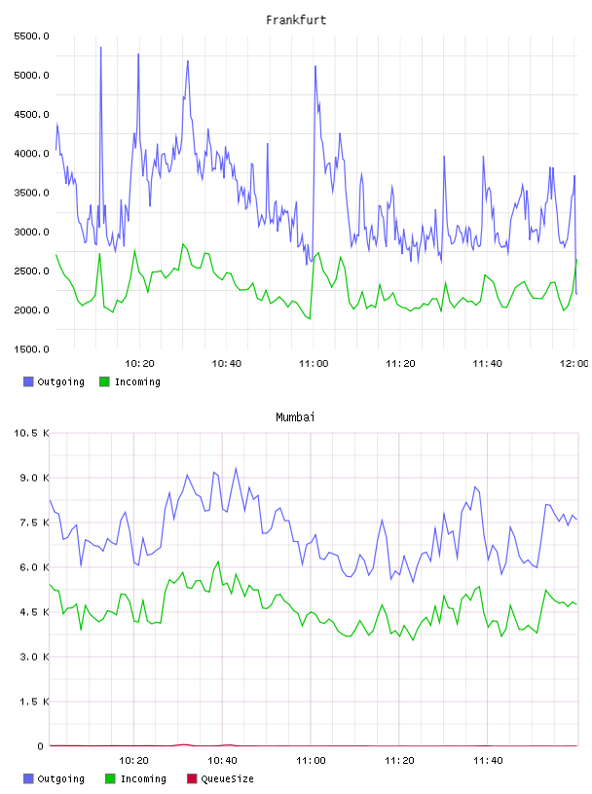Click the 2000.0 y-axis label on Frankfurt chart
The image size is (592, 794).
pos(31,310)
